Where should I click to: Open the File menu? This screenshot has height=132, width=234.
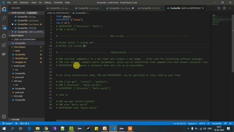pyautogui.click(x=9, y=3)
